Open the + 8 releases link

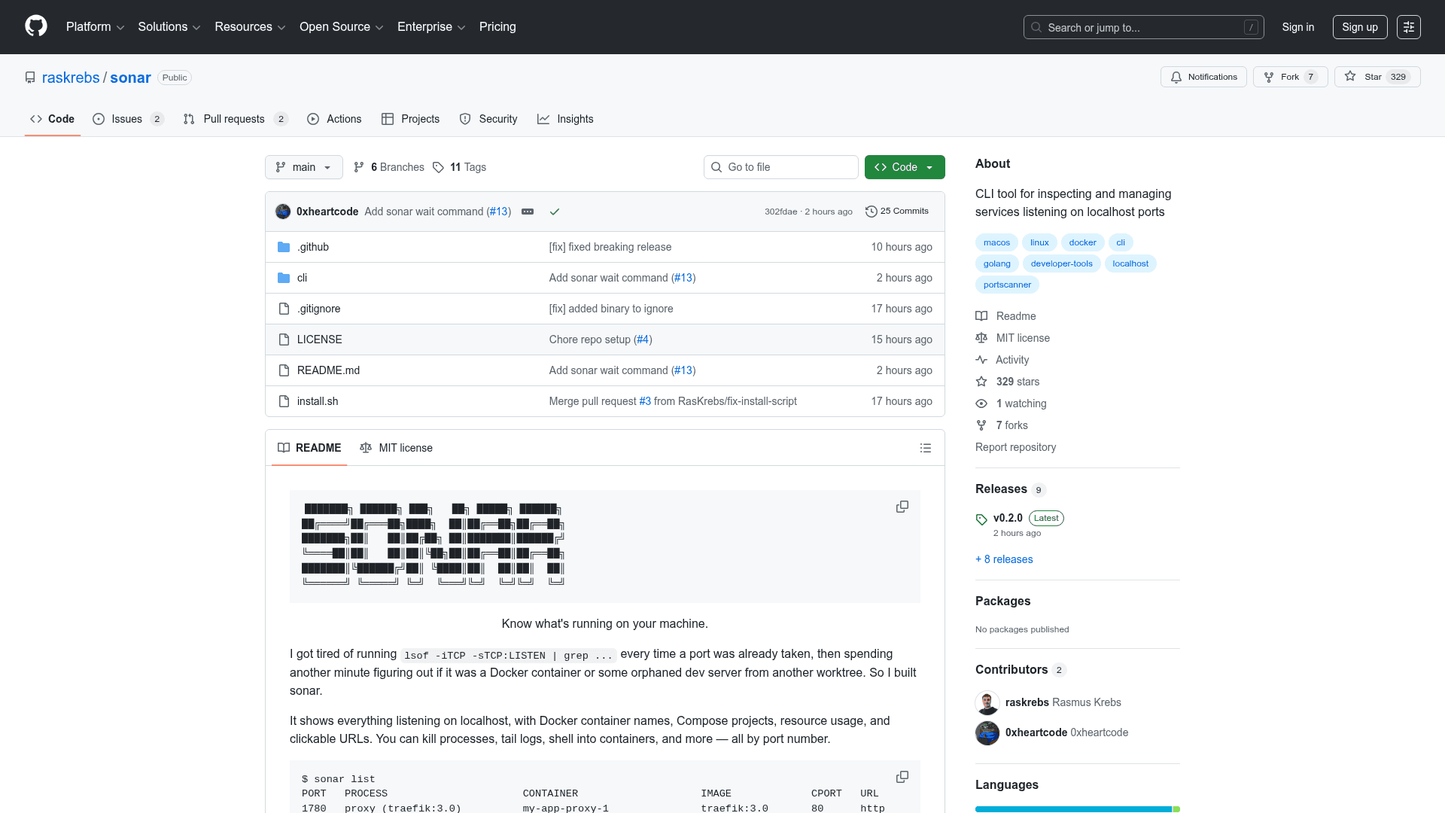[x=1004, y=559]
